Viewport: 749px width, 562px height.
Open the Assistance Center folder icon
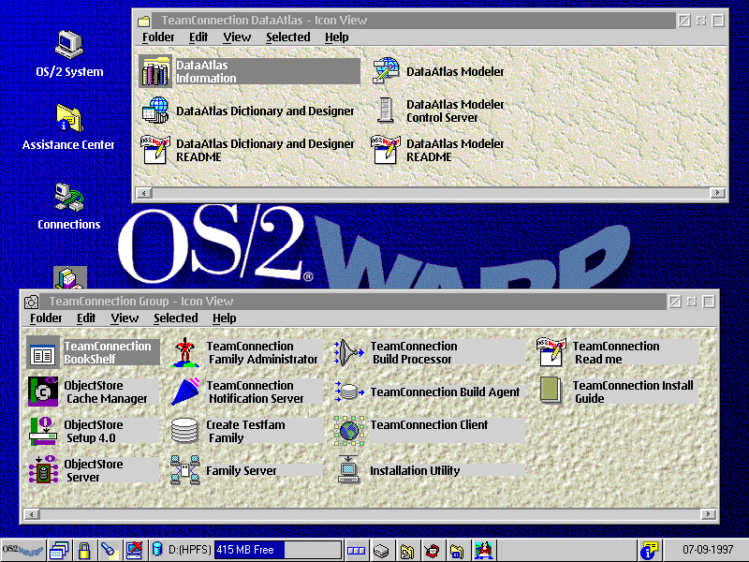[69, 118]
